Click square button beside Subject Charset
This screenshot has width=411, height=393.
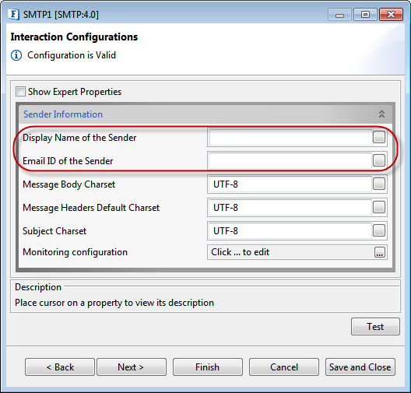[379, 230]
